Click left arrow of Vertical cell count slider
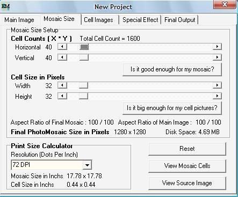This screenshot has height=197, width=238. click(62, 57)
